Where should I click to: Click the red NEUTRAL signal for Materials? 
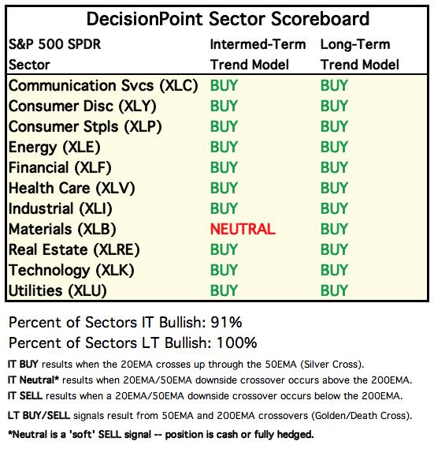coord(243,229)
